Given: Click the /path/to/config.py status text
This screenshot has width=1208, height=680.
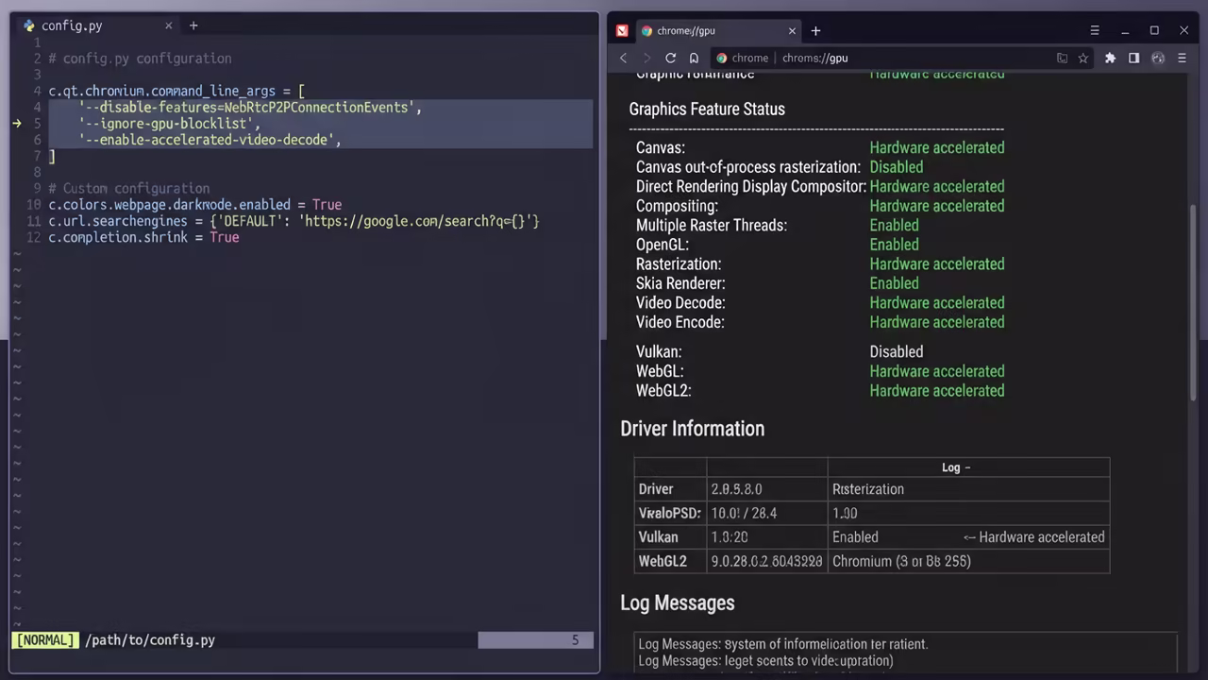Looking at the screenshot, I should pyautogui.click(x=150, y=640).
